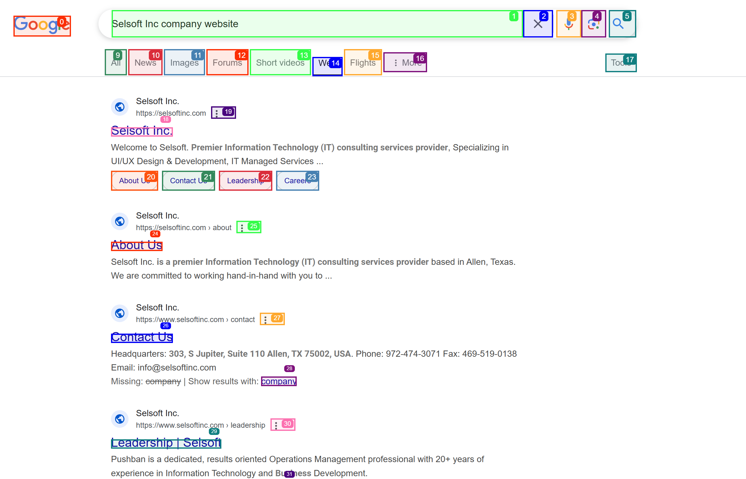Image resolution: width=746 pixels, height=479 pixels.
Task: Expand the More search filters menu
Action: (x=405, y=63)
